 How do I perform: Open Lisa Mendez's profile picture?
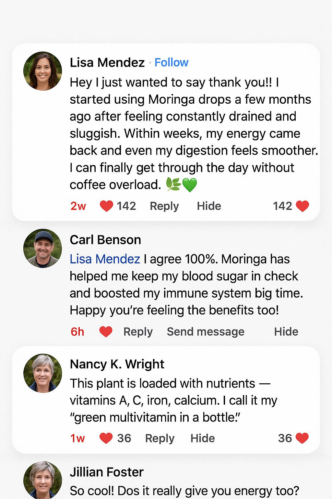coord(42,71)
